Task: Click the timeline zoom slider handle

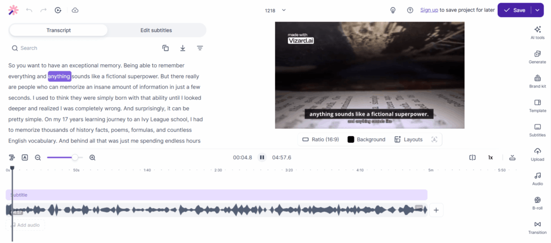Action: [75, 158]
